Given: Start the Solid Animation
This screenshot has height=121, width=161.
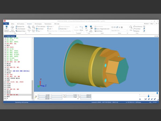Looking at the screenshot, I should 13,29.
